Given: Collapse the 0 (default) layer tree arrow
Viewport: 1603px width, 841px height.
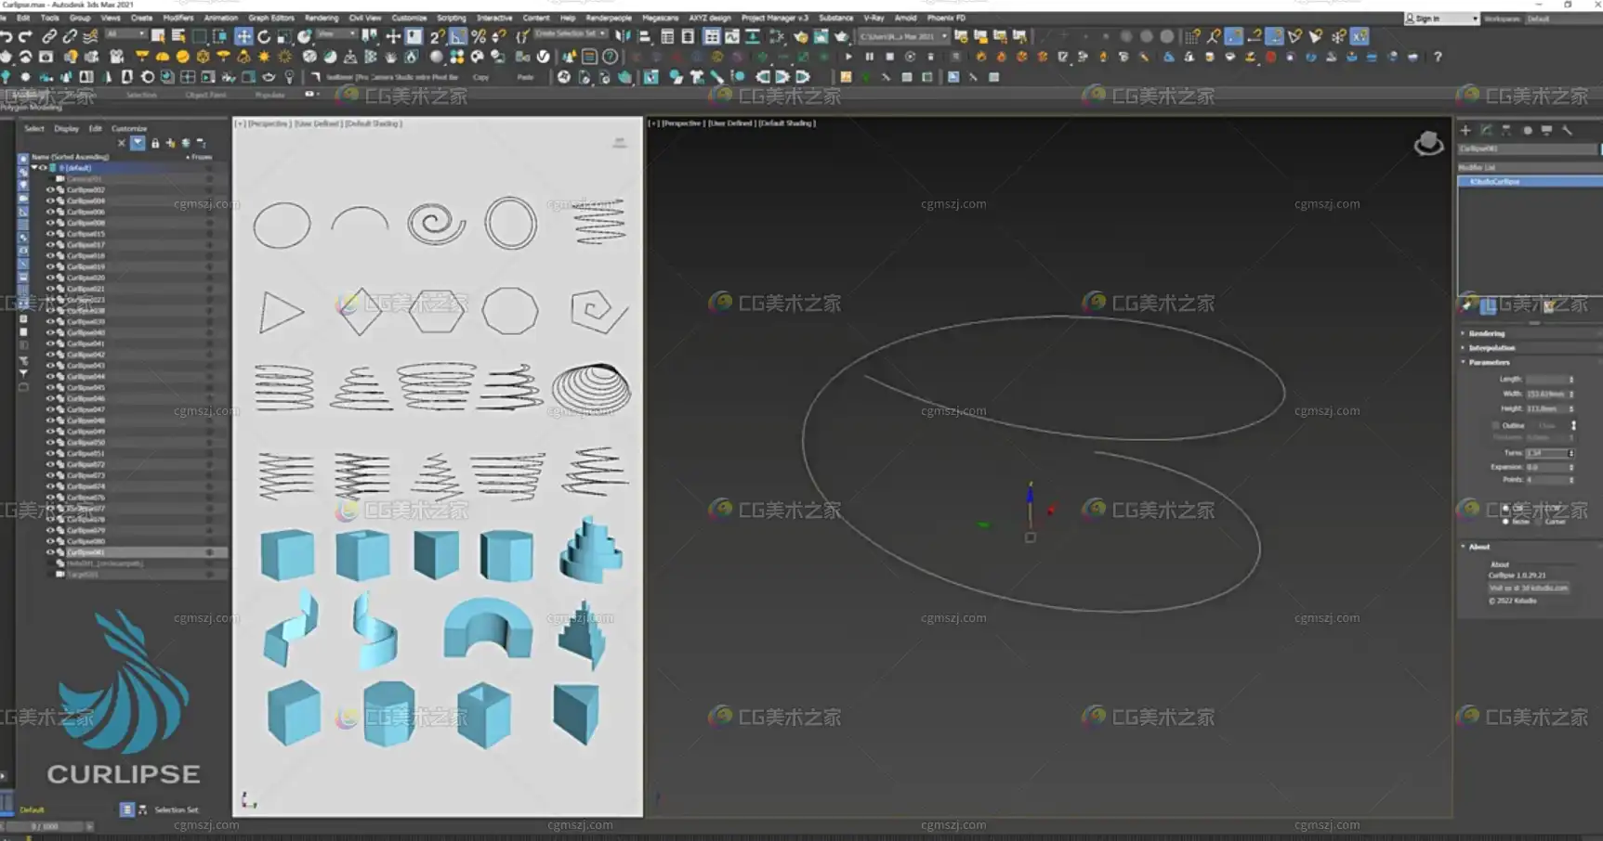Looking at the screenshot, I should pos(34,168).
